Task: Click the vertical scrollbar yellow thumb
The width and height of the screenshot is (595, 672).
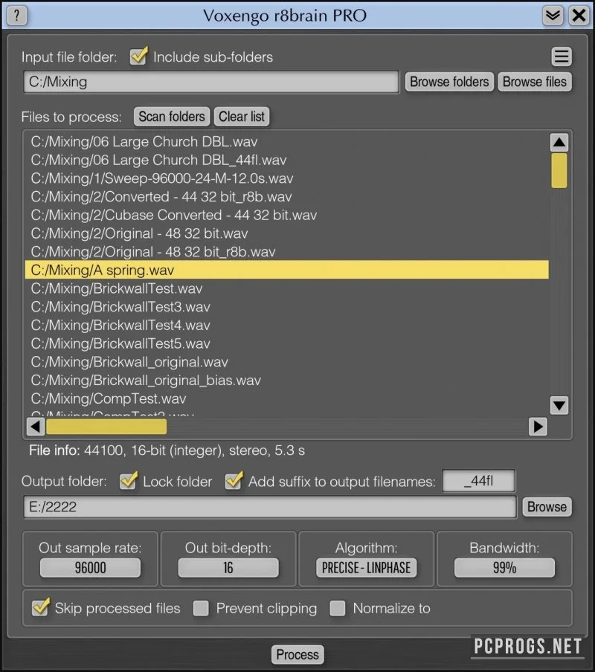Action: (559, 170)
